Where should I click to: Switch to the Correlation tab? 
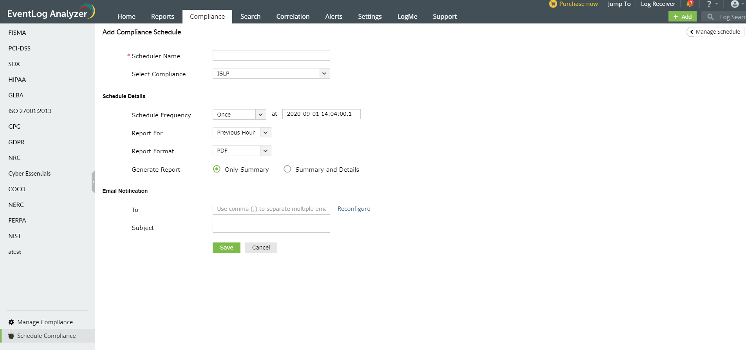point(293,16)
